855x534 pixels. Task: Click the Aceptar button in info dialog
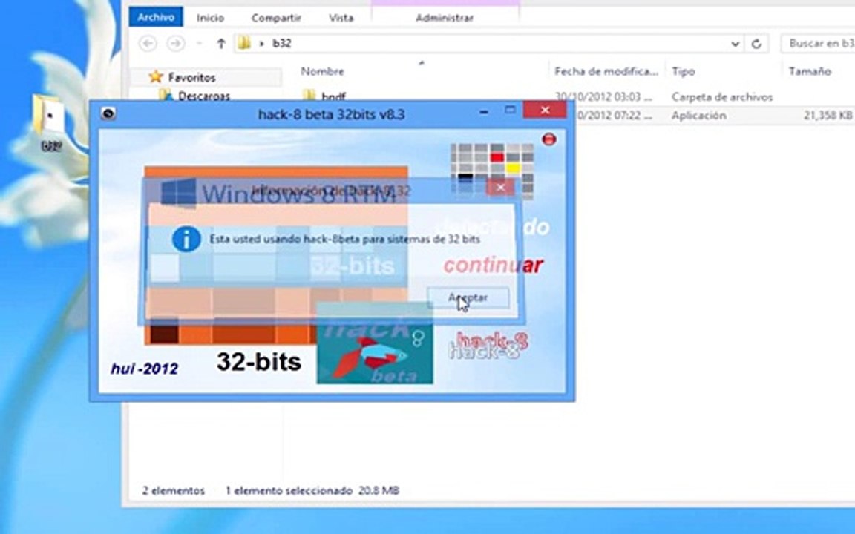pyautogui.click(x=468, y=297)
